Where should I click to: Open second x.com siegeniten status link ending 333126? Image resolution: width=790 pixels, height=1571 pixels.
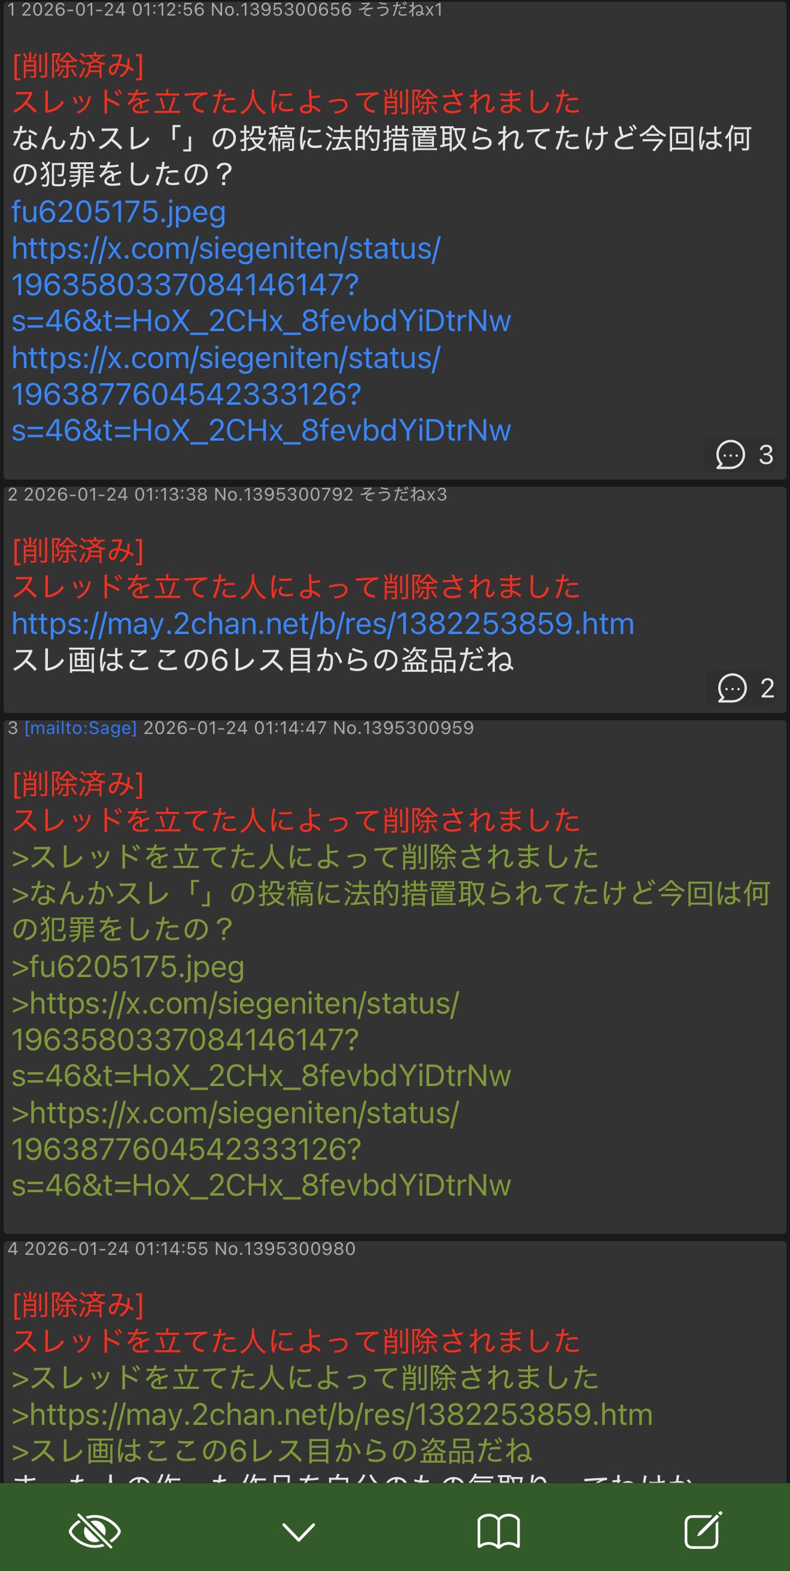pos(261,394)
